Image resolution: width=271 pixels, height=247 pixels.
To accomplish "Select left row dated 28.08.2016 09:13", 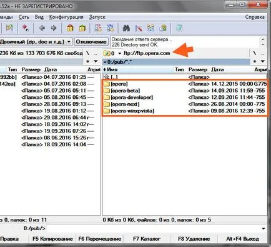I will 50,104.
